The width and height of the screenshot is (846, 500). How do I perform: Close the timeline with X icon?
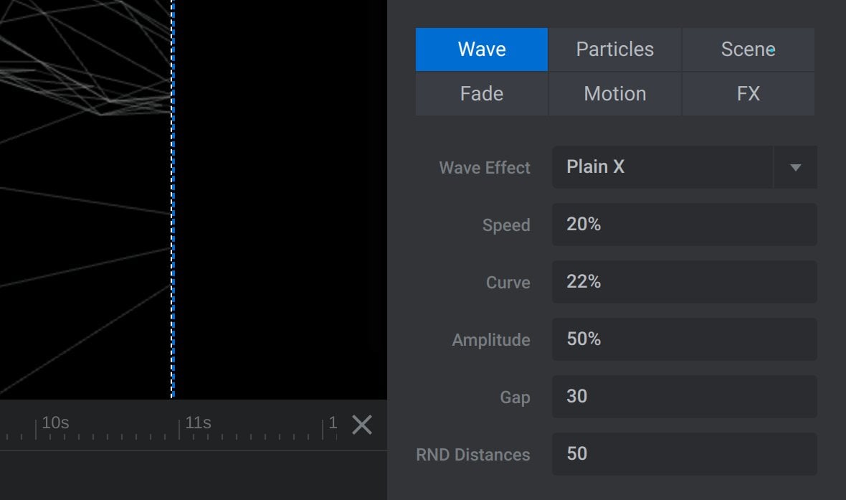pyautogui.click(x=362, y=425)
